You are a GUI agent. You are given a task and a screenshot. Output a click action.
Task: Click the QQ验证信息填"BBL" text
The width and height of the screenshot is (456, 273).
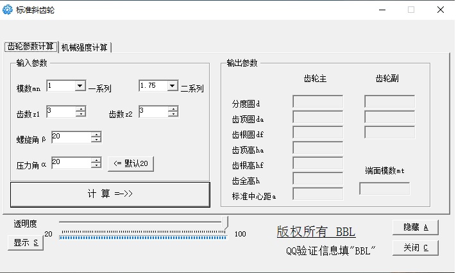point(331,251)
